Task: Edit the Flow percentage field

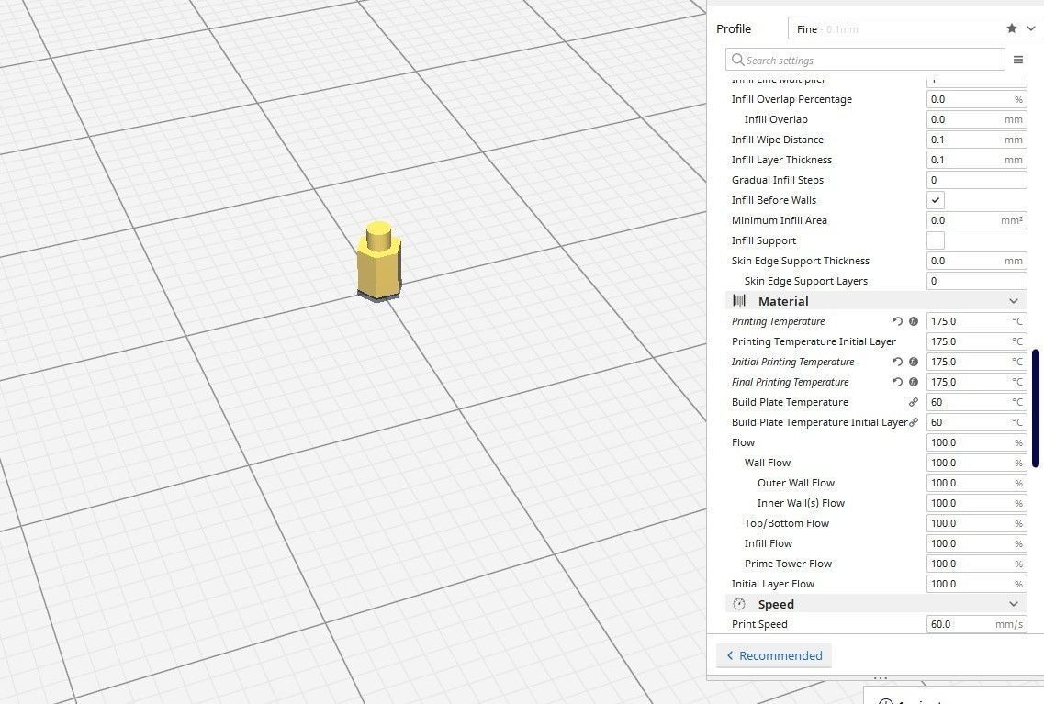Action: click(x=976, y=442)
